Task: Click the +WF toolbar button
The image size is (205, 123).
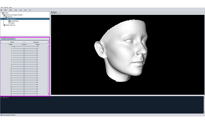Action: click(x=5, y=10)
